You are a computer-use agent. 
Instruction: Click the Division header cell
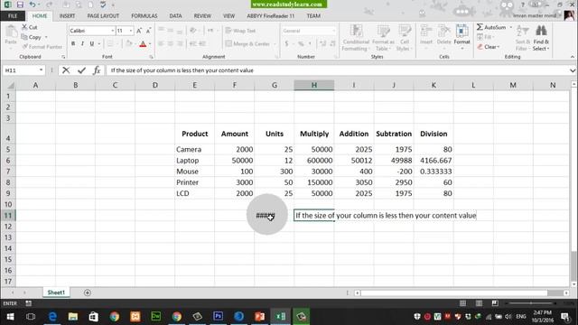(x=433, y=134)
